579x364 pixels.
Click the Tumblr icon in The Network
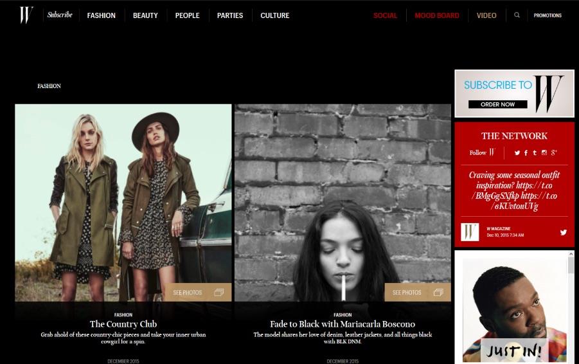[533, 152]
